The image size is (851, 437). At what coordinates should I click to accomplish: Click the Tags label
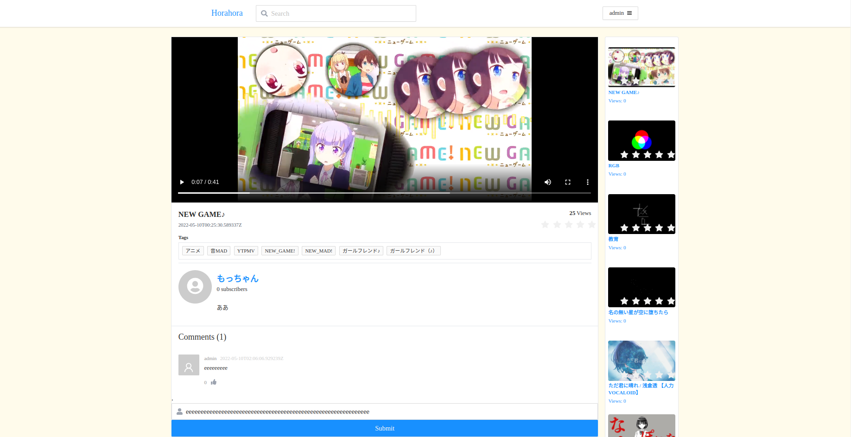184,238
